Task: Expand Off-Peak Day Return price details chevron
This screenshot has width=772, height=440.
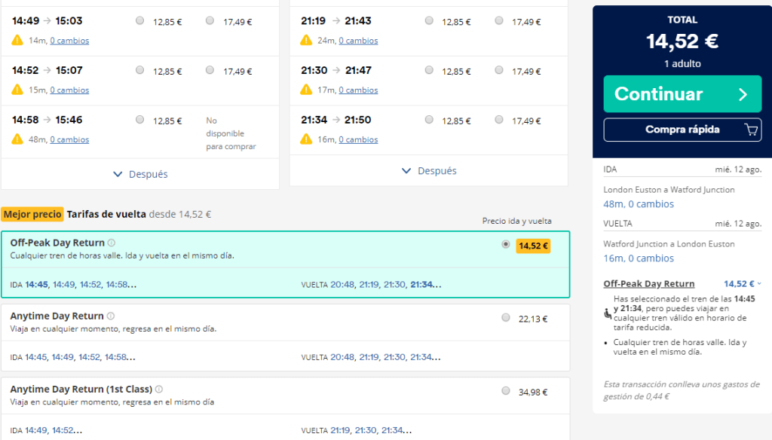Action: click(758, 284)
